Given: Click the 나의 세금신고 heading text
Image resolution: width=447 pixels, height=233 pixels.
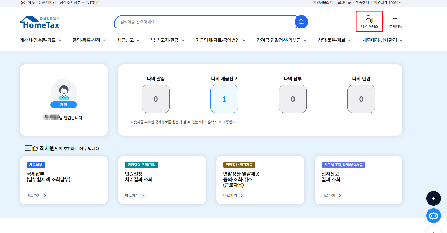Looking at the screenshot, I should coord(224,79).
